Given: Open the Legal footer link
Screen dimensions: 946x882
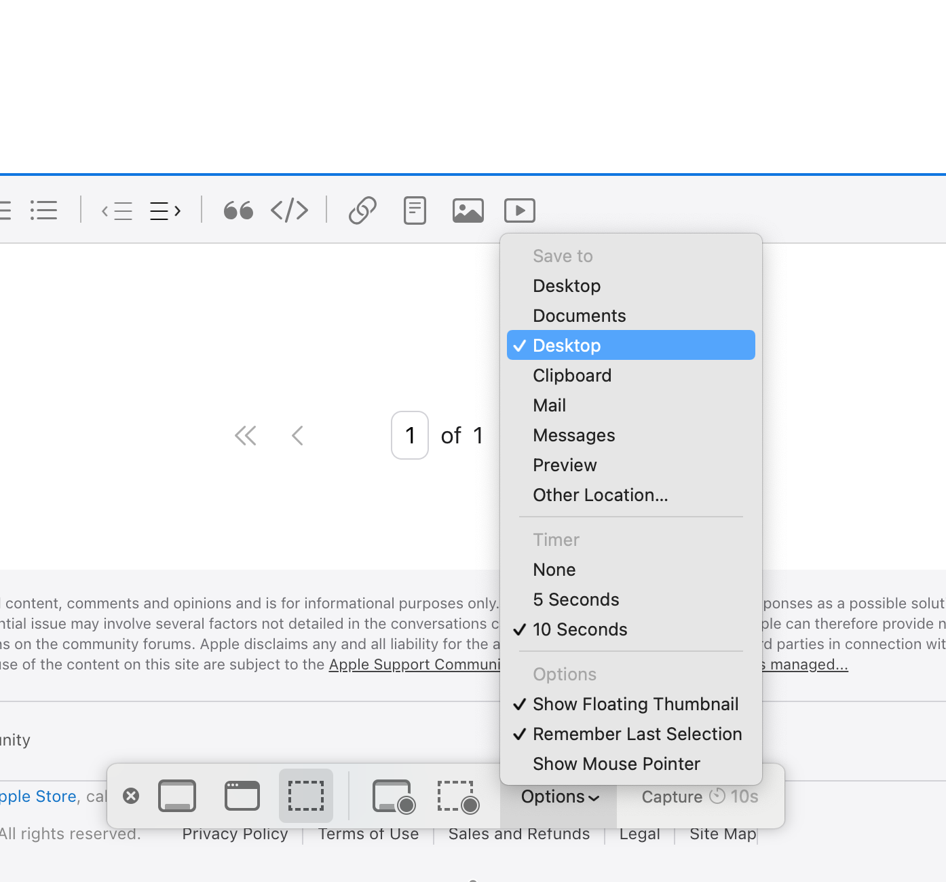Looking at the screenshot, I should pyautogui.click(x=639, y=834).
